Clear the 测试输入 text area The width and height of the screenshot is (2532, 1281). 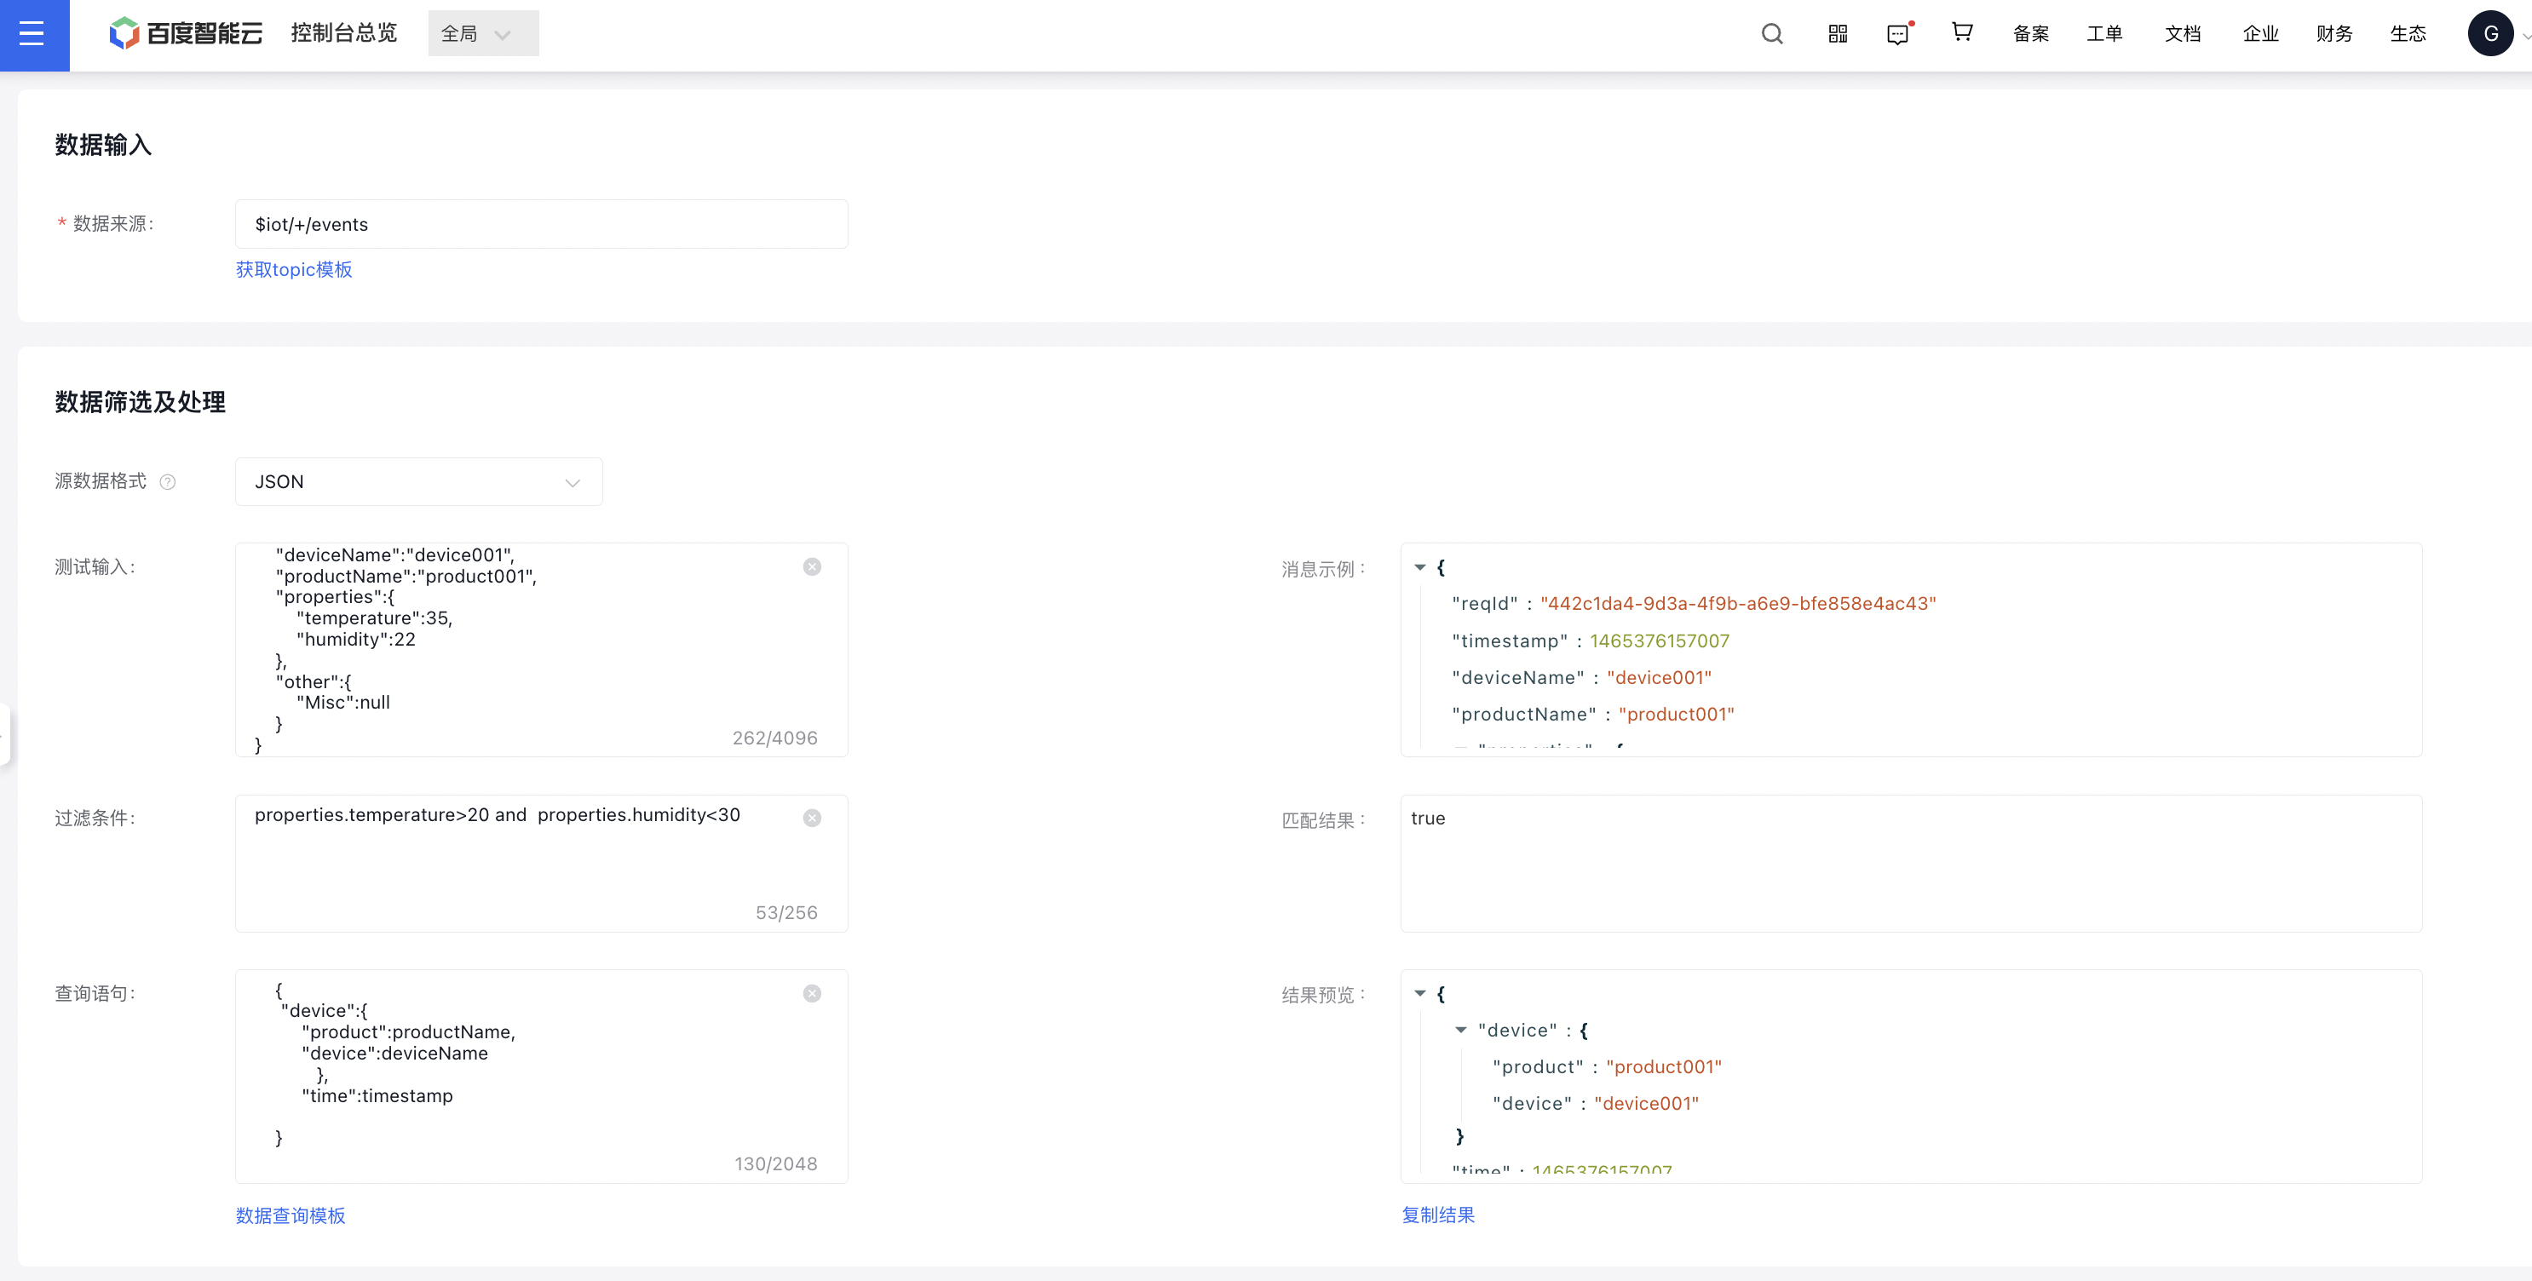tap(812, 566)
